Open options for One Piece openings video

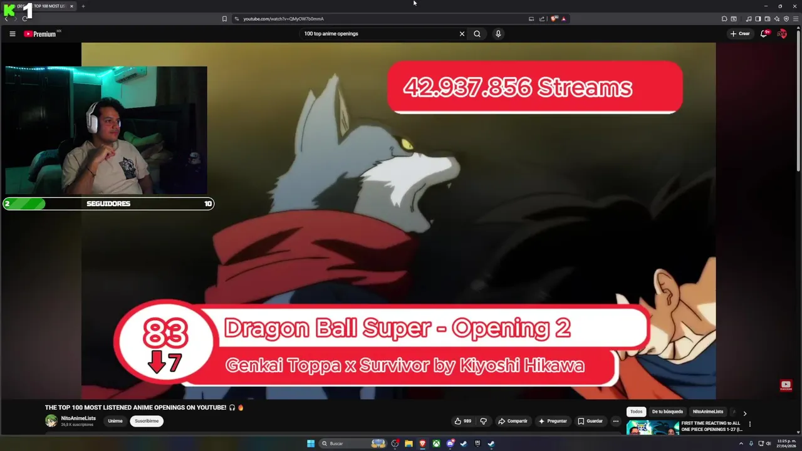point(749,424)
